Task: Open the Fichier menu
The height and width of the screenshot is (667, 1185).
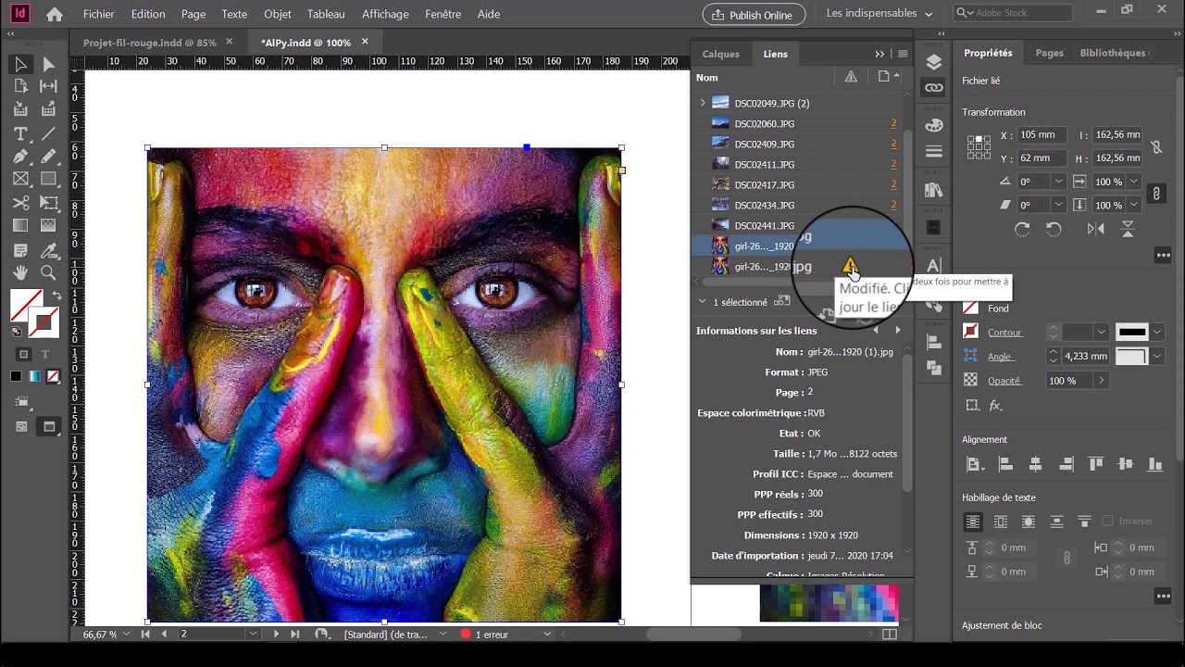Action: (99, 14)
